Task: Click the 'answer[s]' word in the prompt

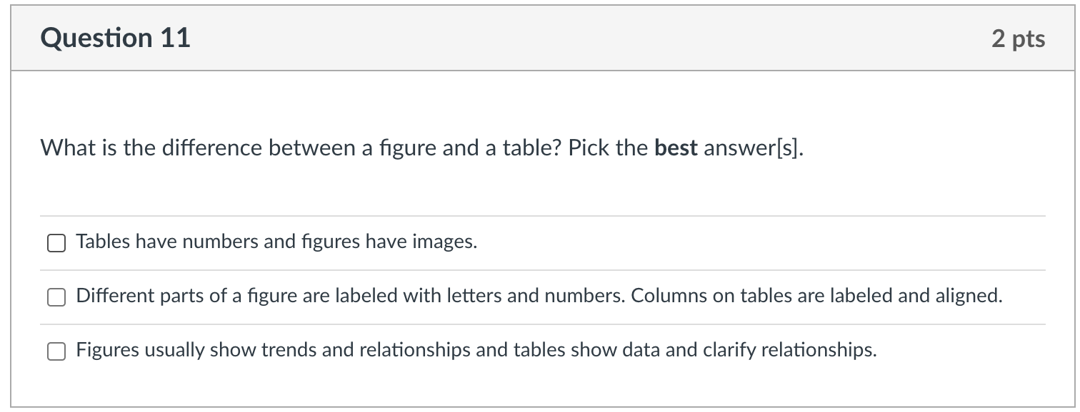Action: tap(754, 148)
